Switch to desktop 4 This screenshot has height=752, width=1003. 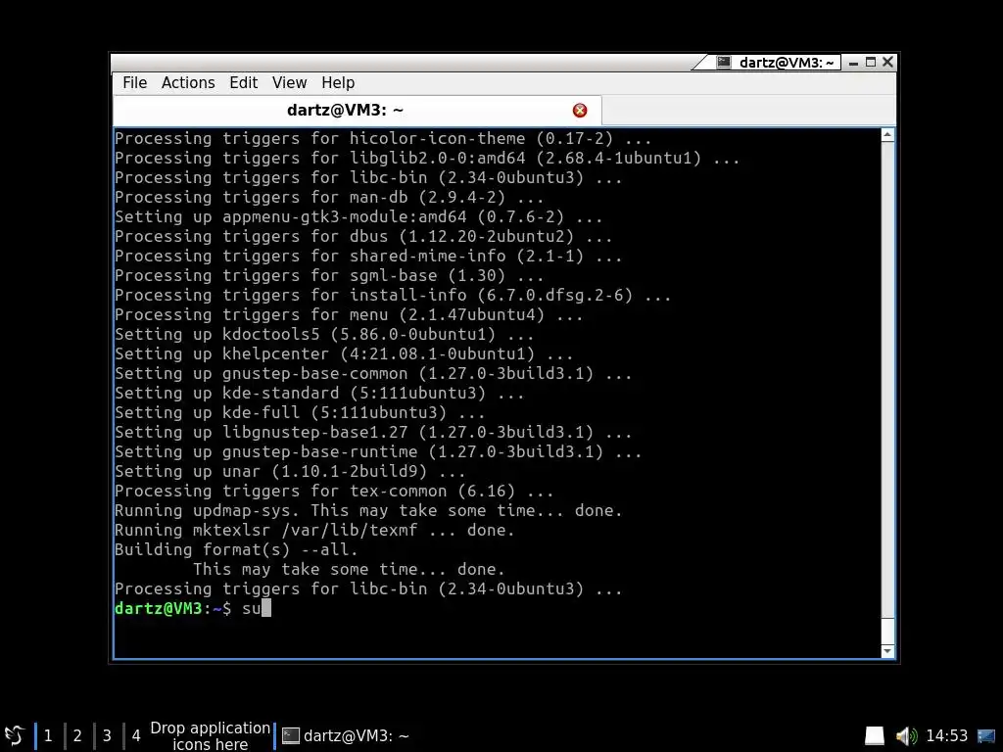coord(136,736)
